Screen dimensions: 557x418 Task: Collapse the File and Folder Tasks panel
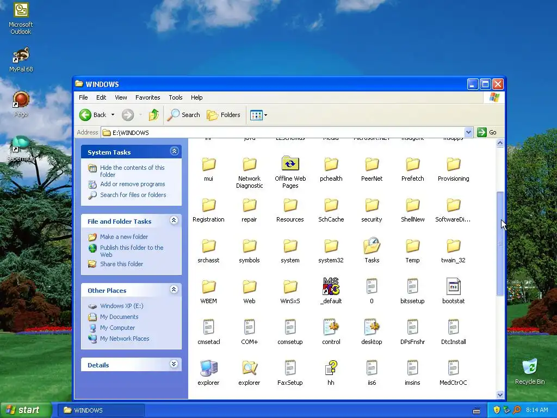pos(174,220)
